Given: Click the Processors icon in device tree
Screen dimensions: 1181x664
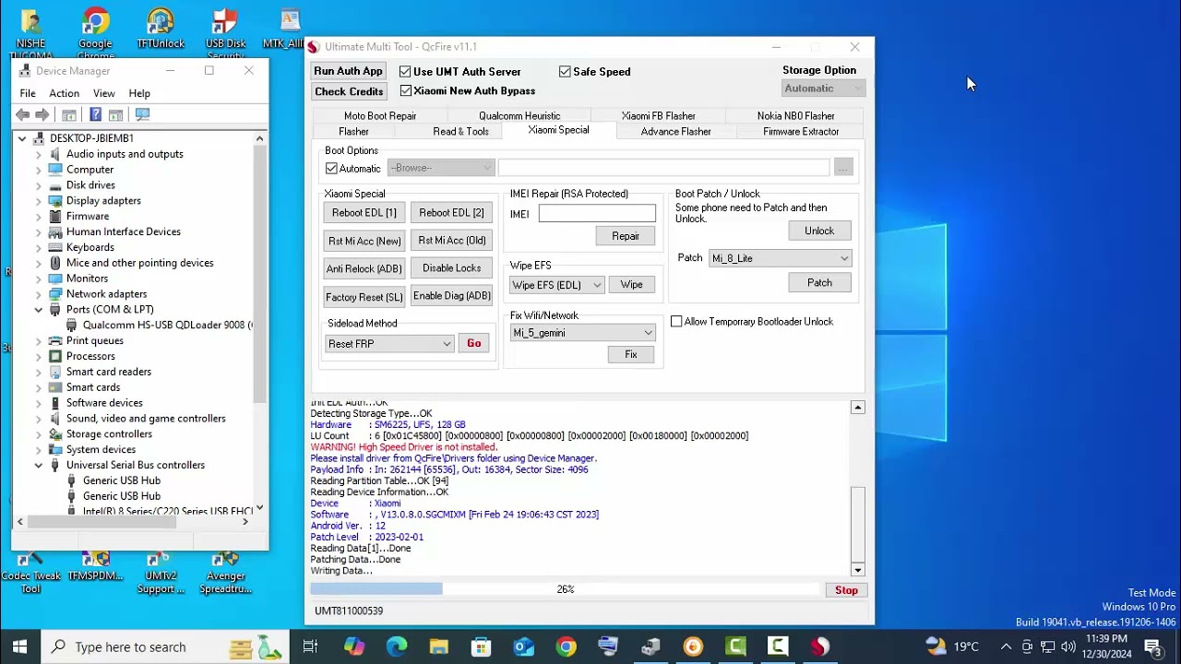Looking at the screenshot, I should (x=55, y=356).
